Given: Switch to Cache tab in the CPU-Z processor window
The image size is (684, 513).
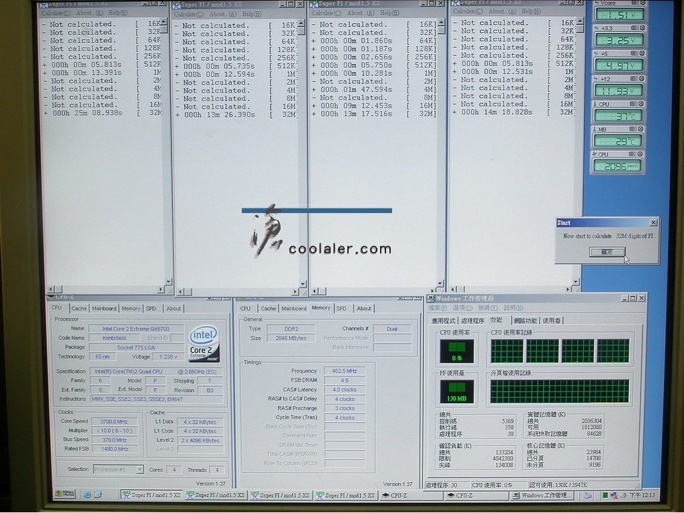Looking at the screenshot, I should point(79,309).
